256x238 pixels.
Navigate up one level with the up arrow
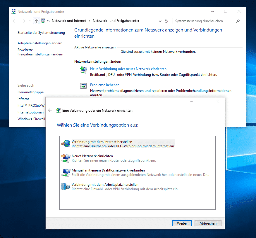click(36, 21)
